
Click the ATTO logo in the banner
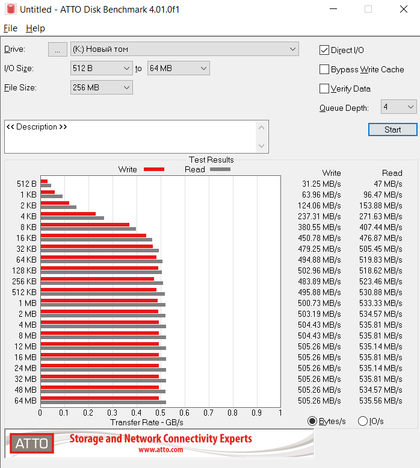31,444
